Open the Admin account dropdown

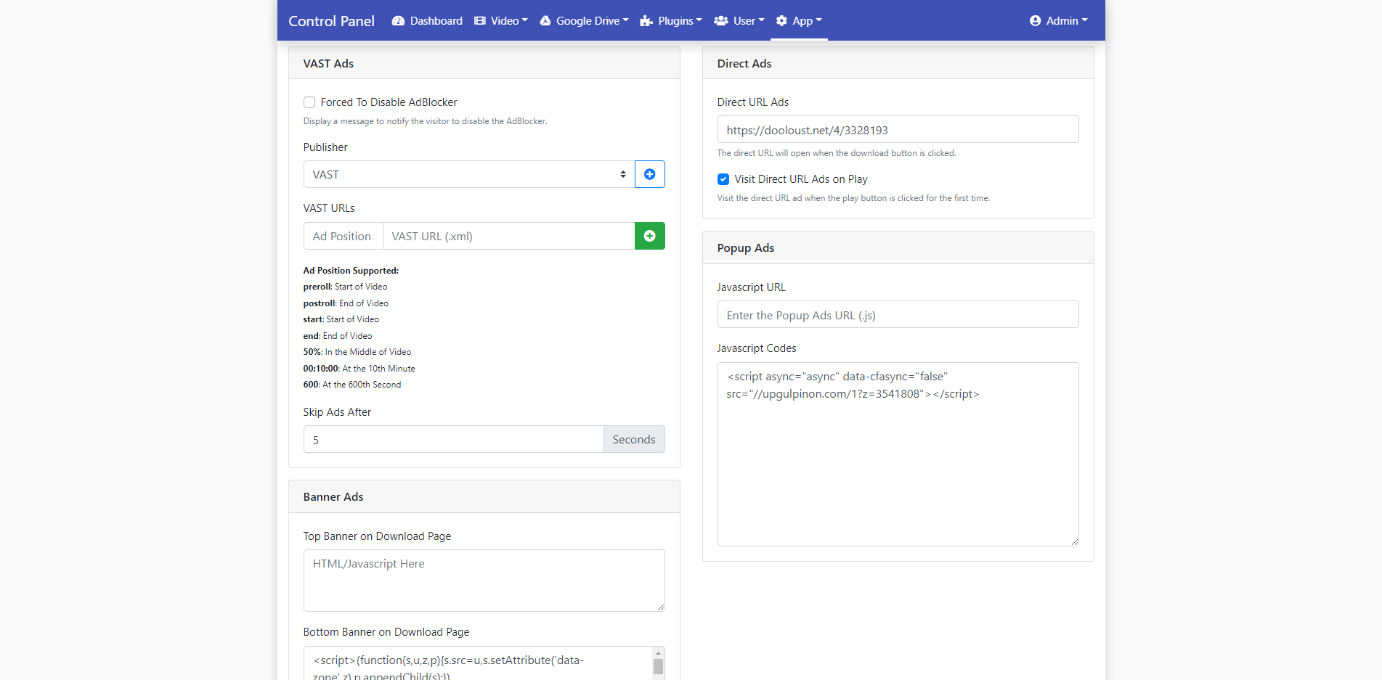tap(1059, 21)
